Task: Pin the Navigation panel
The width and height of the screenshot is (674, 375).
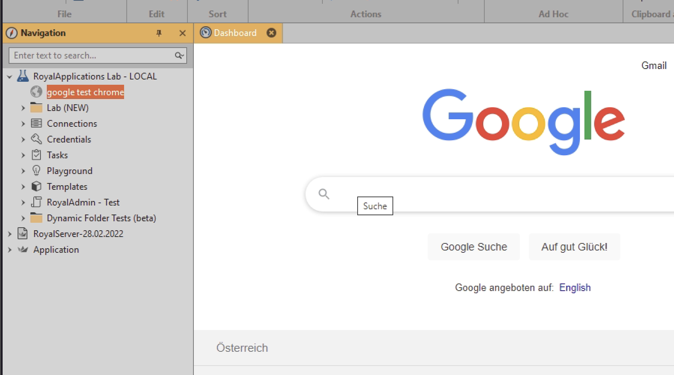Action: (x=159, y=33)
